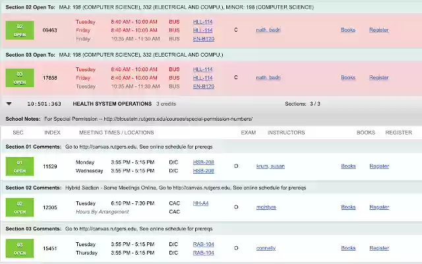Click Hours By Arrangement text
422x264 pixels.
[102, 212]
